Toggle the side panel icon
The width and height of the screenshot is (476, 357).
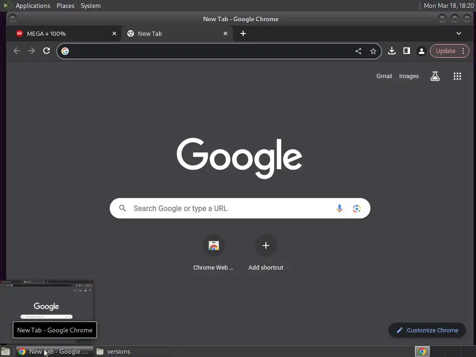click(406, 51)
